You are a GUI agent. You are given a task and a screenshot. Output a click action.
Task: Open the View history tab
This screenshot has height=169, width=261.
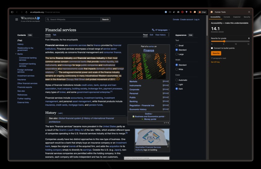[160, 35]
